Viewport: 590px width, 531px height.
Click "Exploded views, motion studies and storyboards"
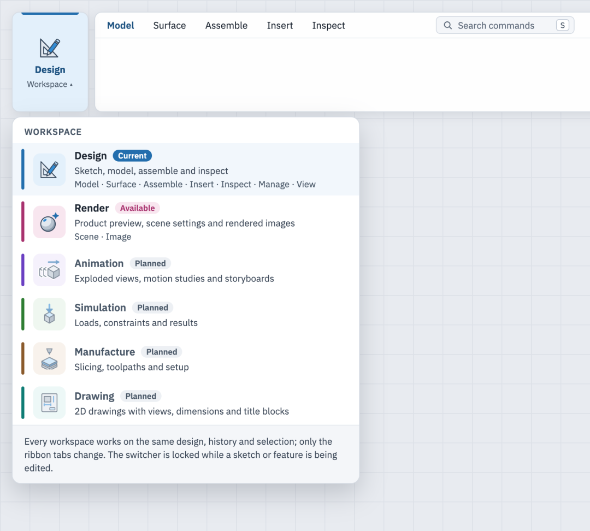(174, 279)
